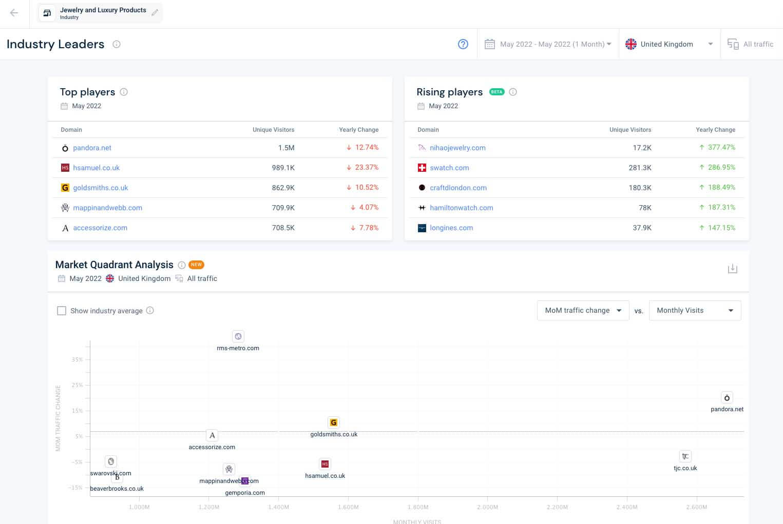Select tjc.co.uk marker in quadrant chart
The height and width of the screenshot is (524, 783).
pos(685,456)
